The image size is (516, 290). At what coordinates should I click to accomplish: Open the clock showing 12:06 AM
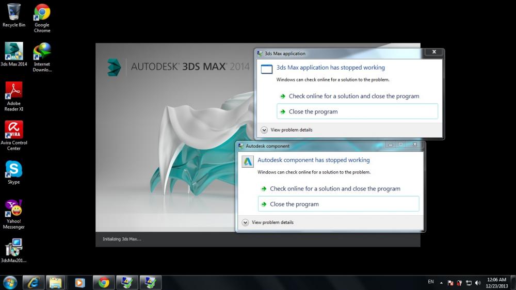496,283
